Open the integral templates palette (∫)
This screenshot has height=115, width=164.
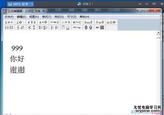(x=54, y=27)
